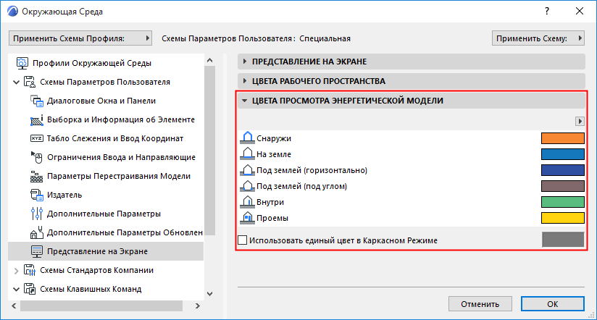Image resolution: width=597 pixels, height=320 pixels.
Task: Click the tree horizontal scroll left arrow
Action: click(x=14, y=306)
